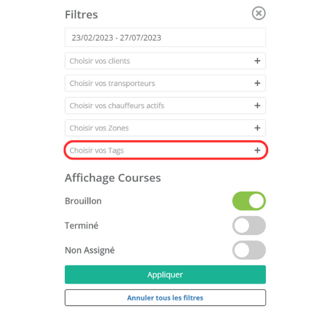Click the Non Assigné text label
The width and height of the screenshot is (333, 333).
click(89, 250)
